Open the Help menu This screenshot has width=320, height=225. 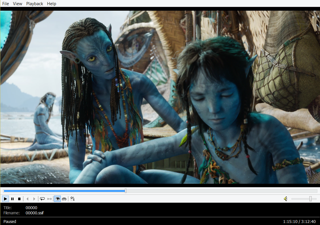point(52,4)
